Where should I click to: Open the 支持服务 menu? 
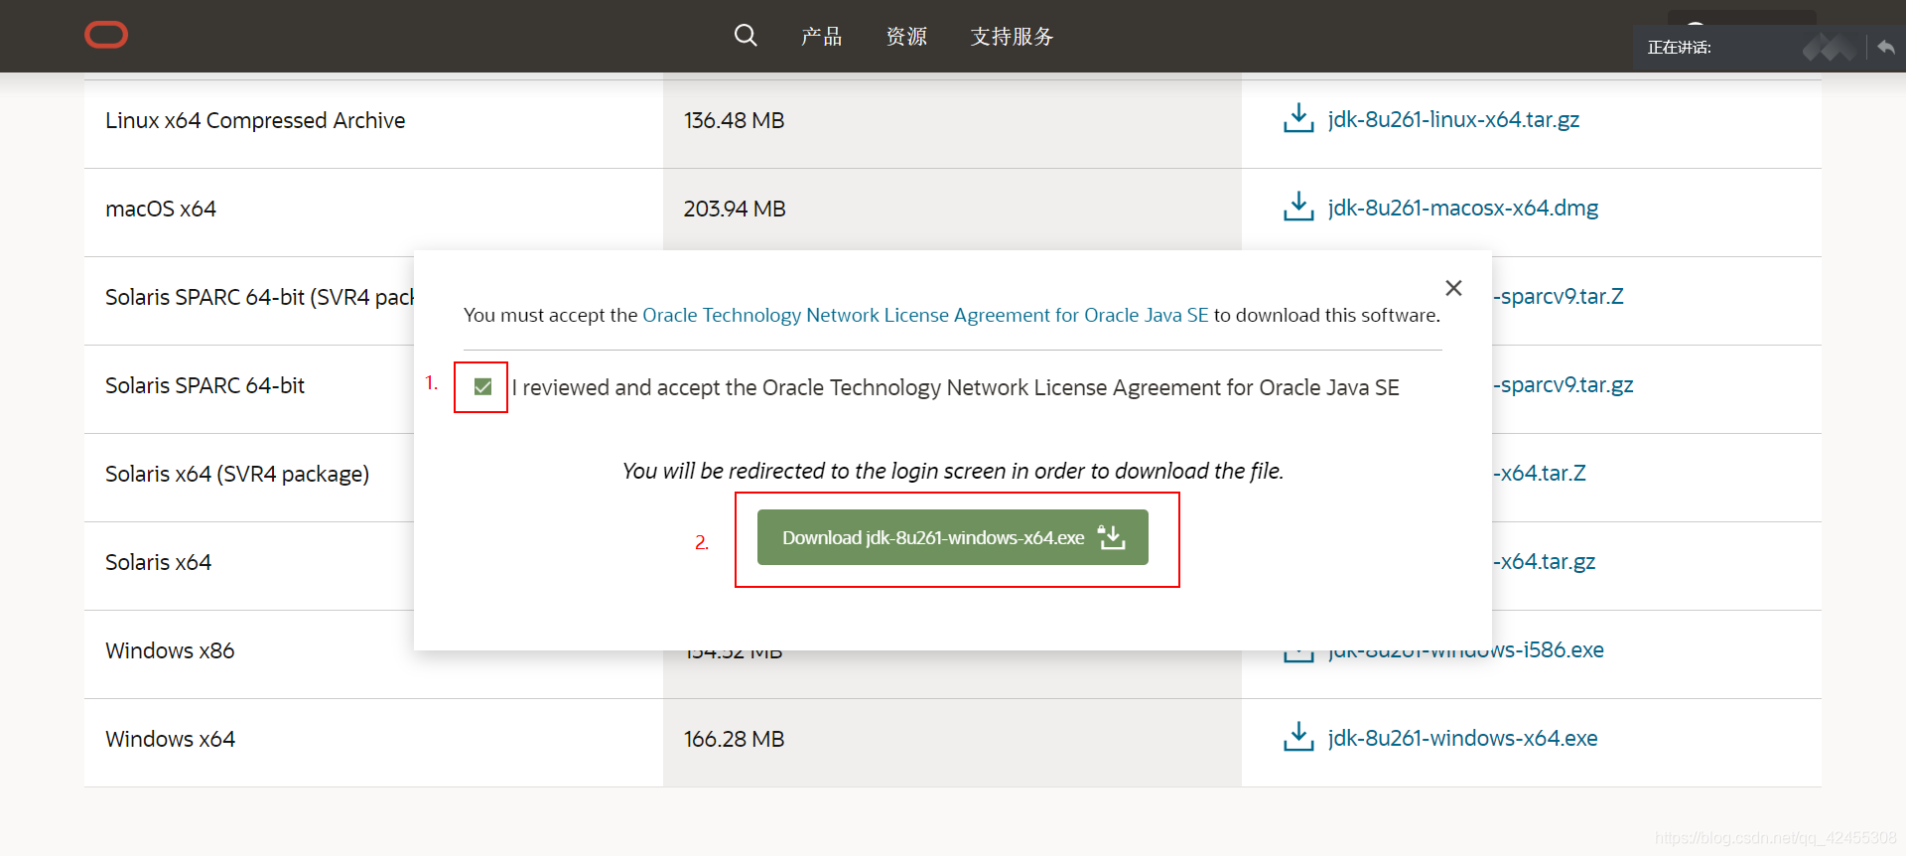[x=1012, y=37]
